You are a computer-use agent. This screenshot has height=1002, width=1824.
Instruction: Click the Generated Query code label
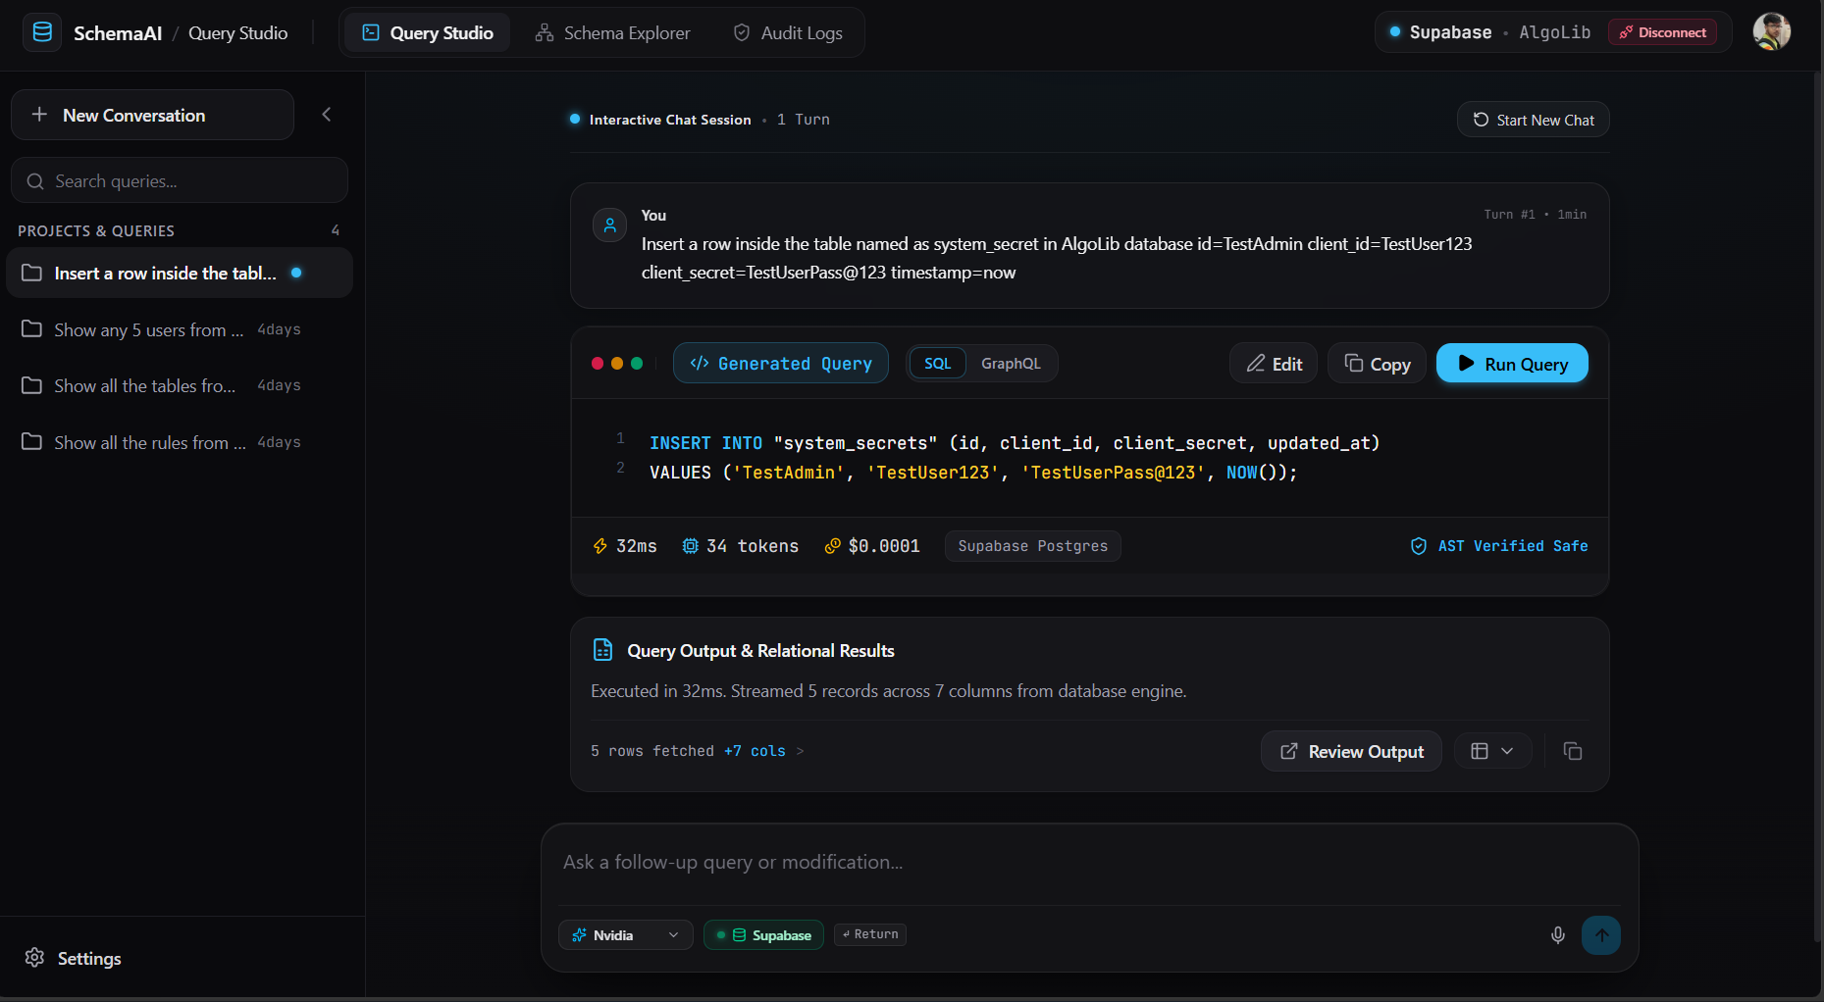click(x=781, y=363)
